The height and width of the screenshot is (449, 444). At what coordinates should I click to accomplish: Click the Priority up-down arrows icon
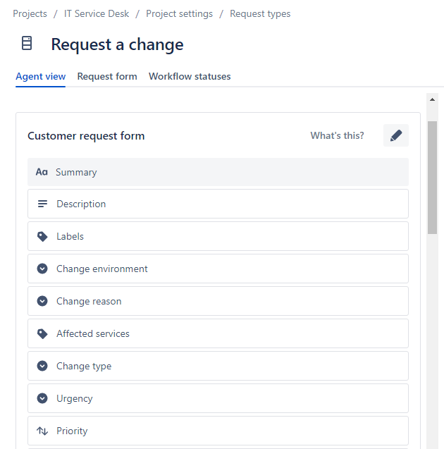pos(42,431)
